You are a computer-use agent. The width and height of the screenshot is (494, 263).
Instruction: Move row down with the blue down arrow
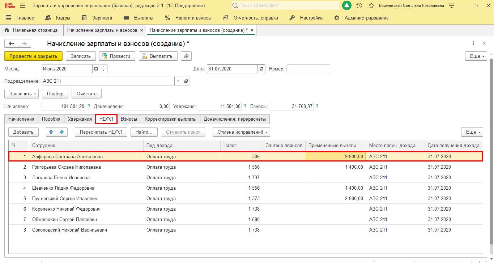[62, 132]
